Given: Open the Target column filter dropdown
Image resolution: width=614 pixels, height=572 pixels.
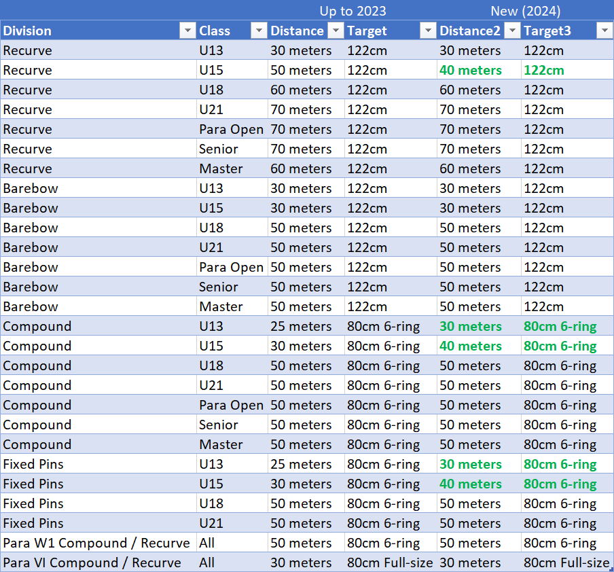Looking at the screenshot, I should (428, 31).
